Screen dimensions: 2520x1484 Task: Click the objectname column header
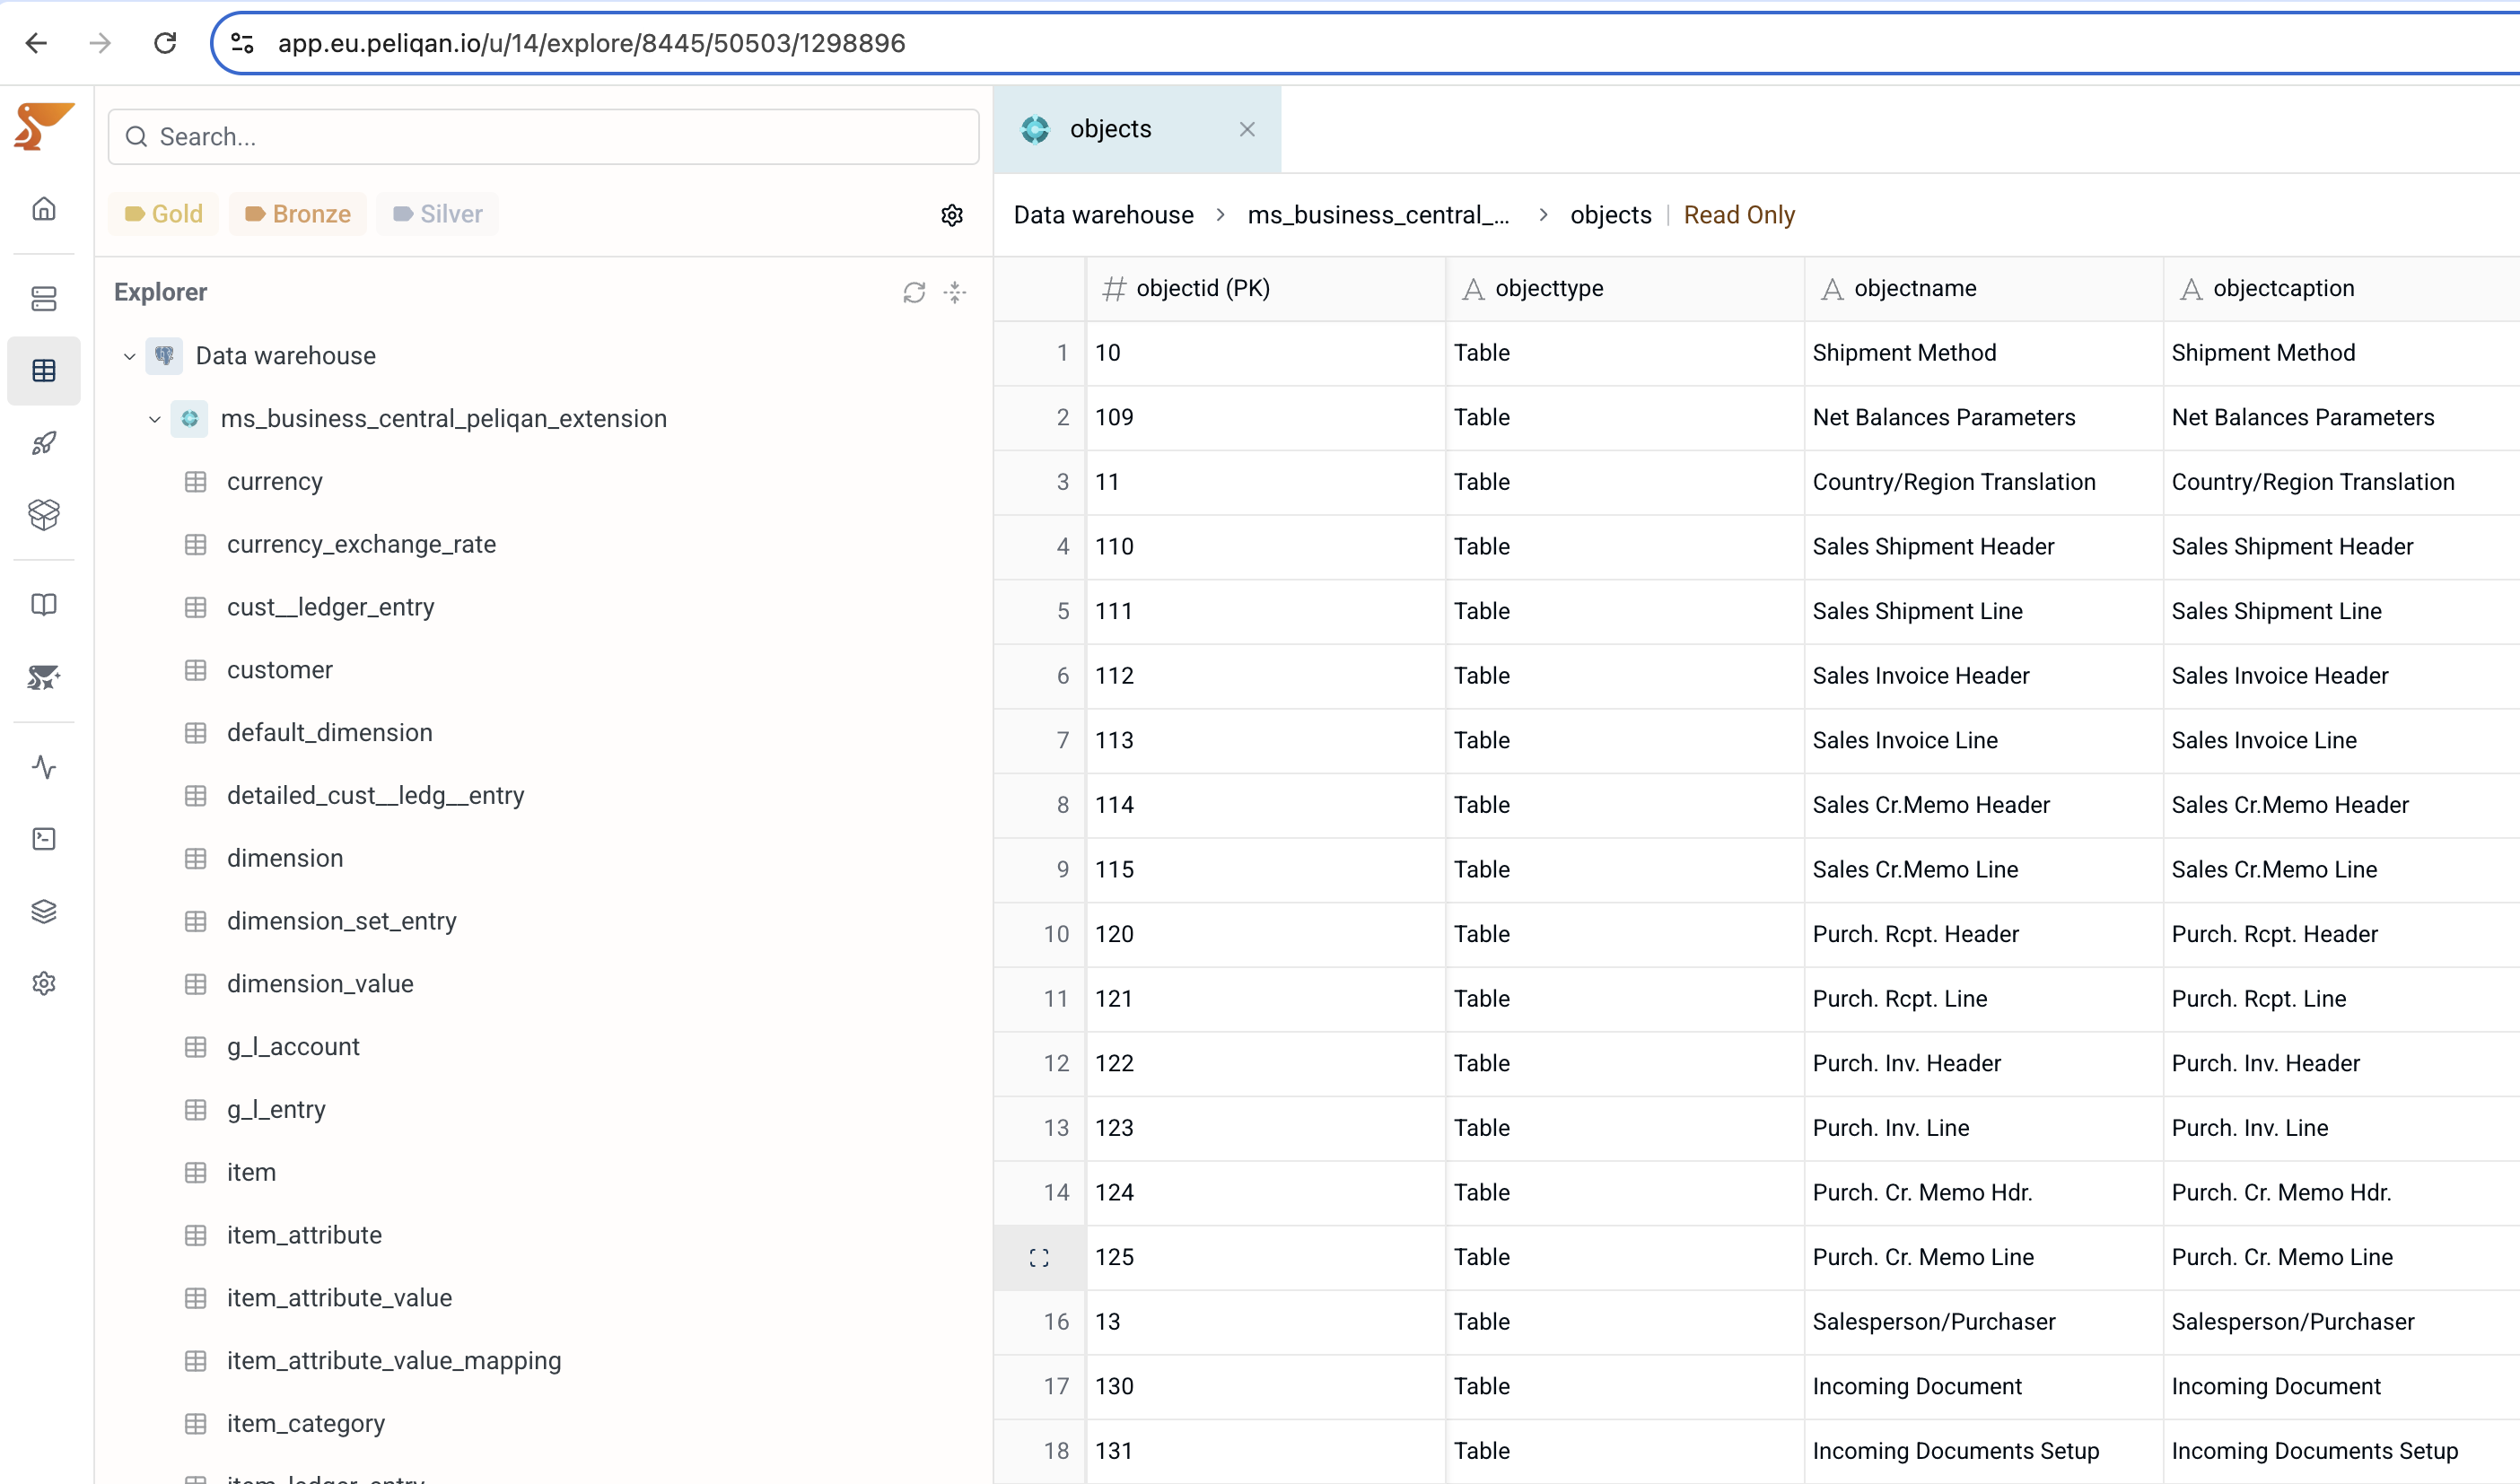point(1983,289)
